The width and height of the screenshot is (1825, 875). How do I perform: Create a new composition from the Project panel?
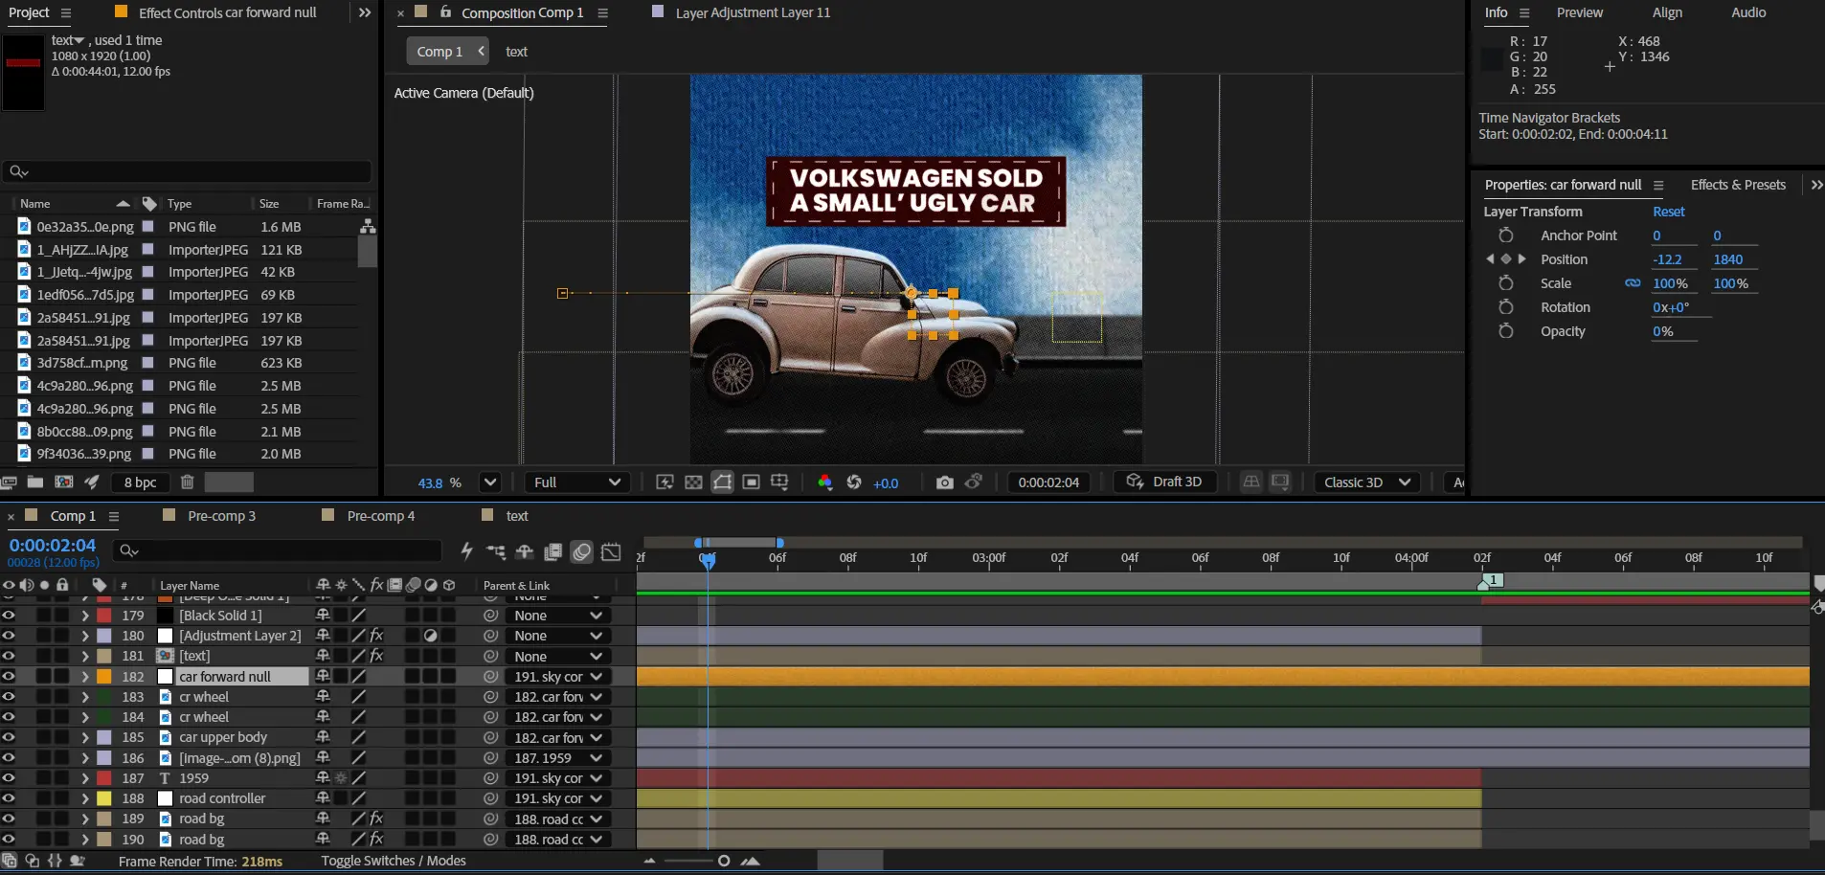pos(64,482)
